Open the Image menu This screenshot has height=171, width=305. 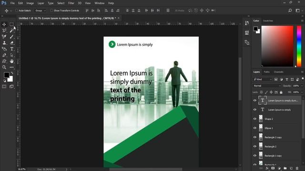coord(30,3)
